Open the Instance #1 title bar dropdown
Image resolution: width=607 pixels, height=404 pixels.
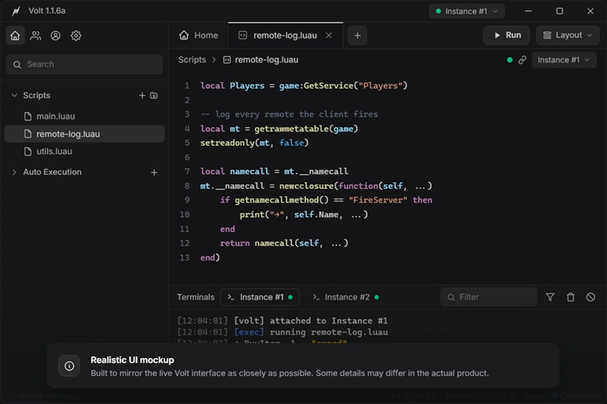(x=467, y=11)
